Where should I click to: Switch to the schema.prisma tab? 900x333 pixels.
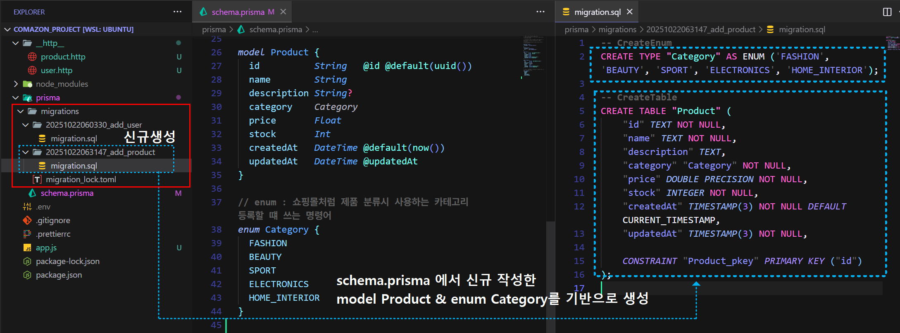click(243, 12)
